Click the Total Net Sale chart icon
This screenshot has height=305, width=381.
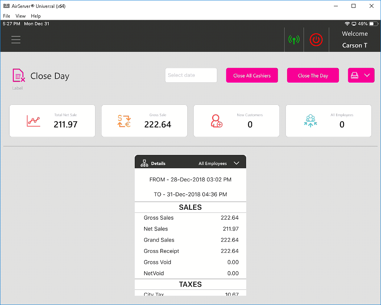click(33, 121)
